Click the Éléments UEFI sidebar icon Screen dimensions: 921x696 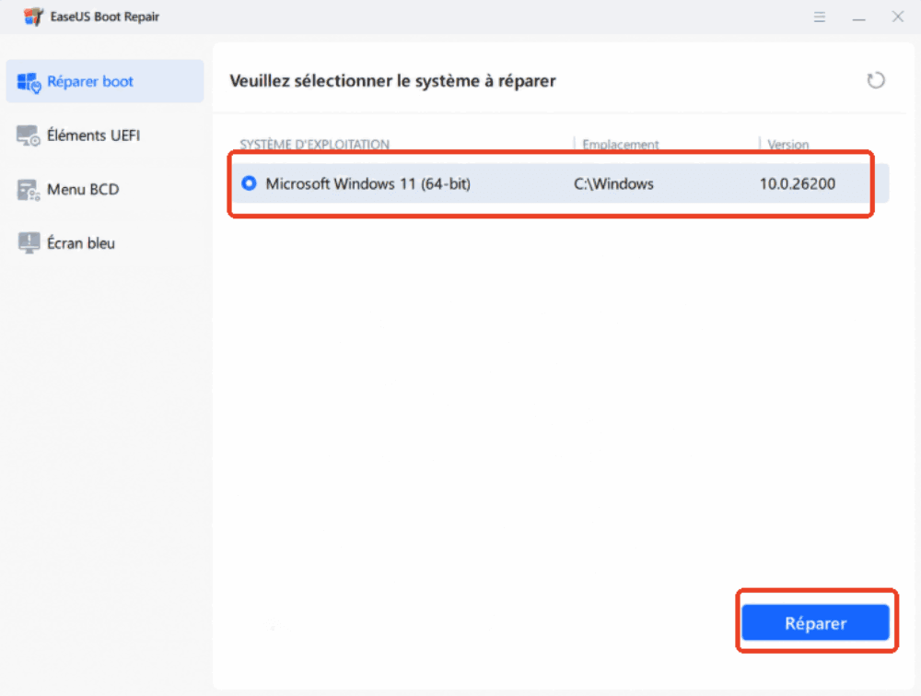(x=29, y=136)
